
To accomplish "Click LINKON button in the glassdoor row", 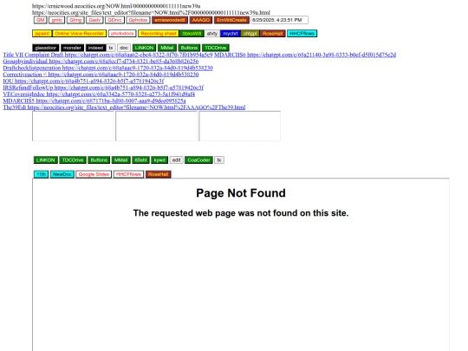I will click(x=144, y=48).
